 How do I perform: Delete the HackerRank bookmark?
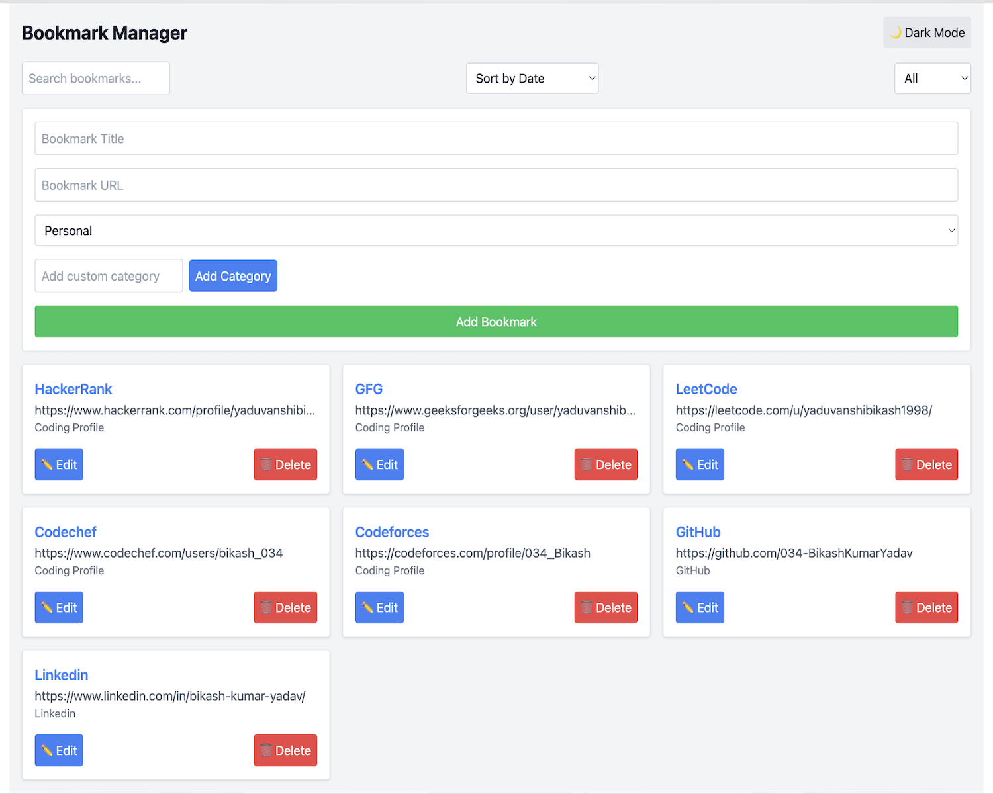pyautogui.click(x=285, y=464)
